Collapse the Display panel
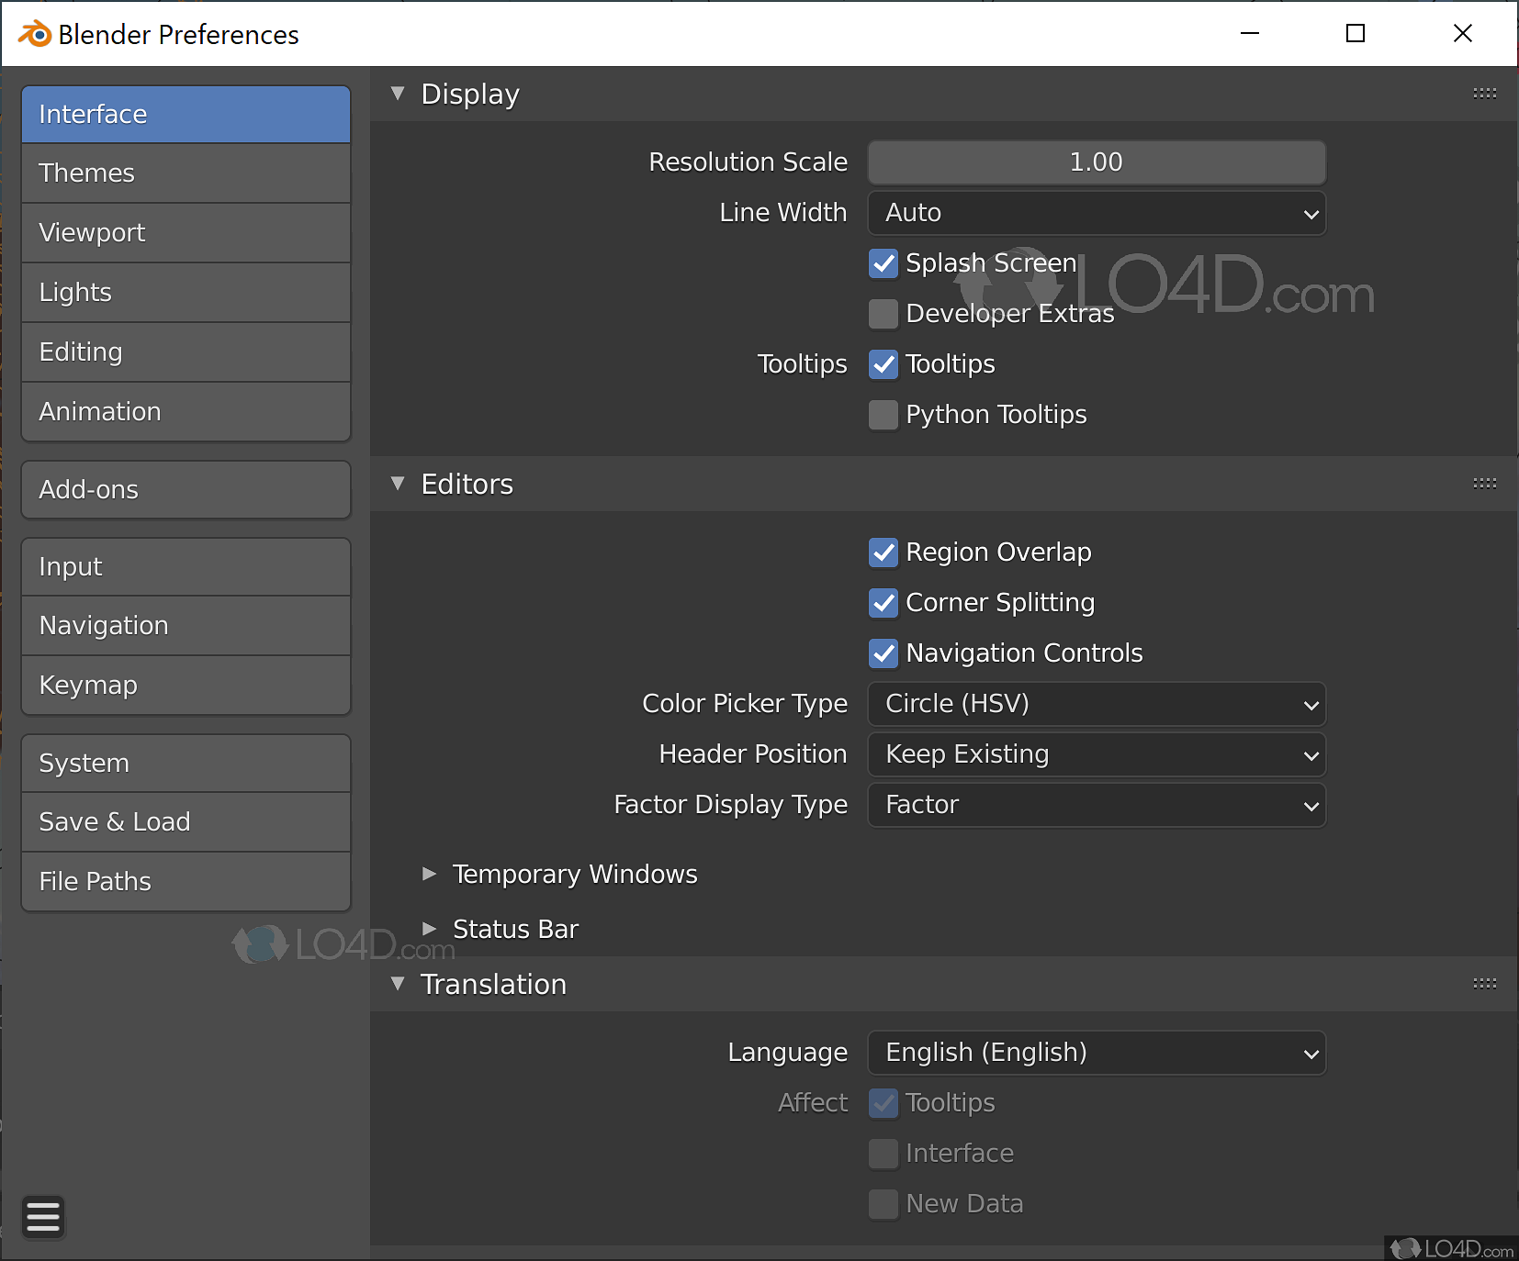 pyautogui.click(x=398, y=94)
